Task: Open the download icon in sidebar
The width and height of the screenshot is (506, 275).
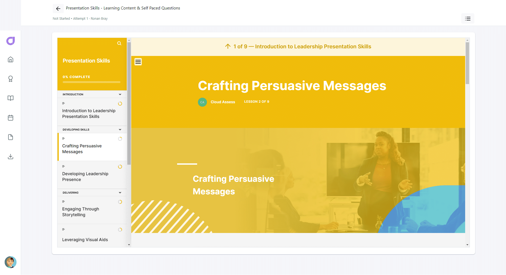Action: pyautogui.click(x=11, y=157)
